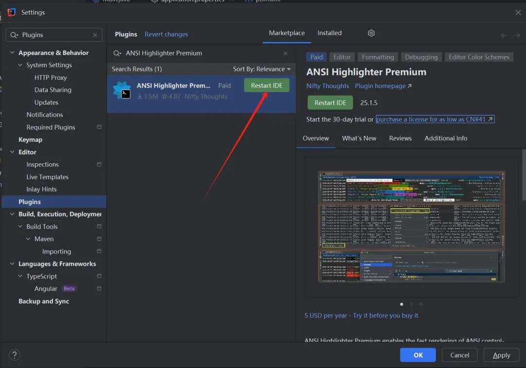Filter by the Formatting tag

click(378, 57)
